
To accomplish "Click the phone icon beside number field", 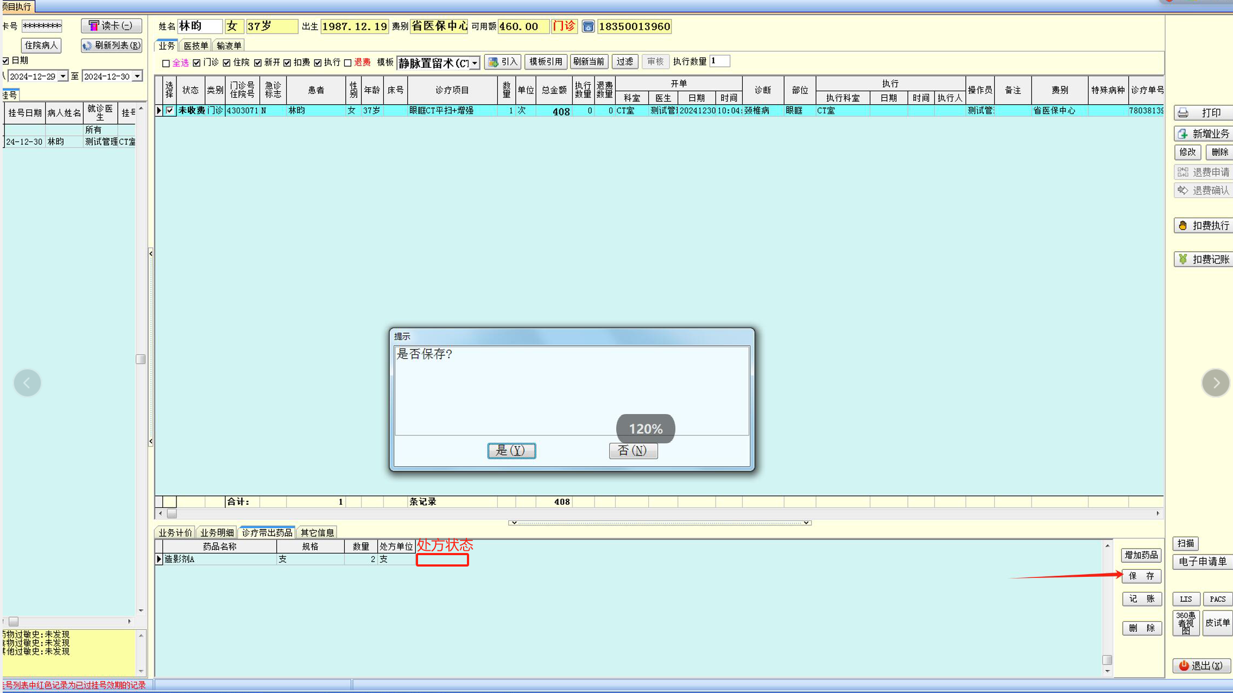I will pos(588,27).
